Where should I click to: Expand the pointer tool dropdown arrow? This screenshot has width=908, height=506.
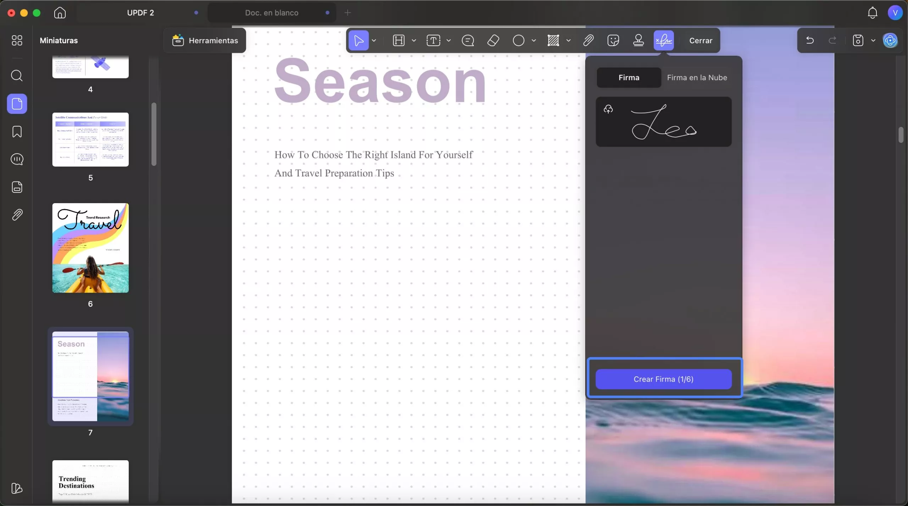click(374, 40)
